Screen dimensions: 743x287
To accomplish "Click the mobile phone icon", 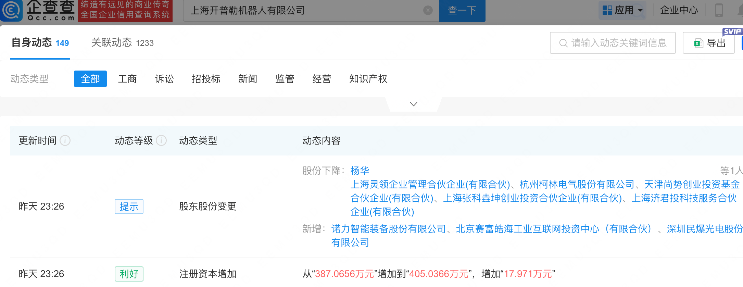I will point(719,10).
